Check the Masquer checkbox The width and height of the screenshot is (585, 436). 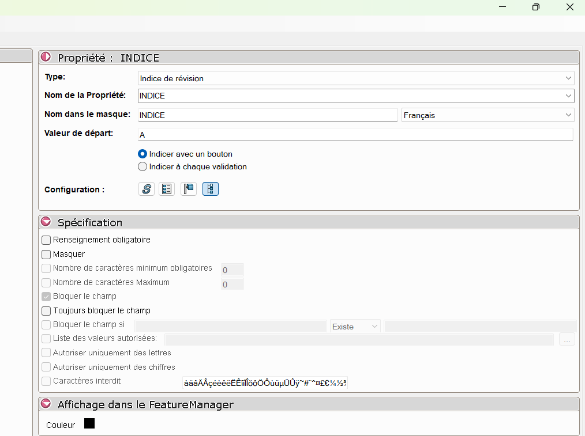click(x=46, y=255)
